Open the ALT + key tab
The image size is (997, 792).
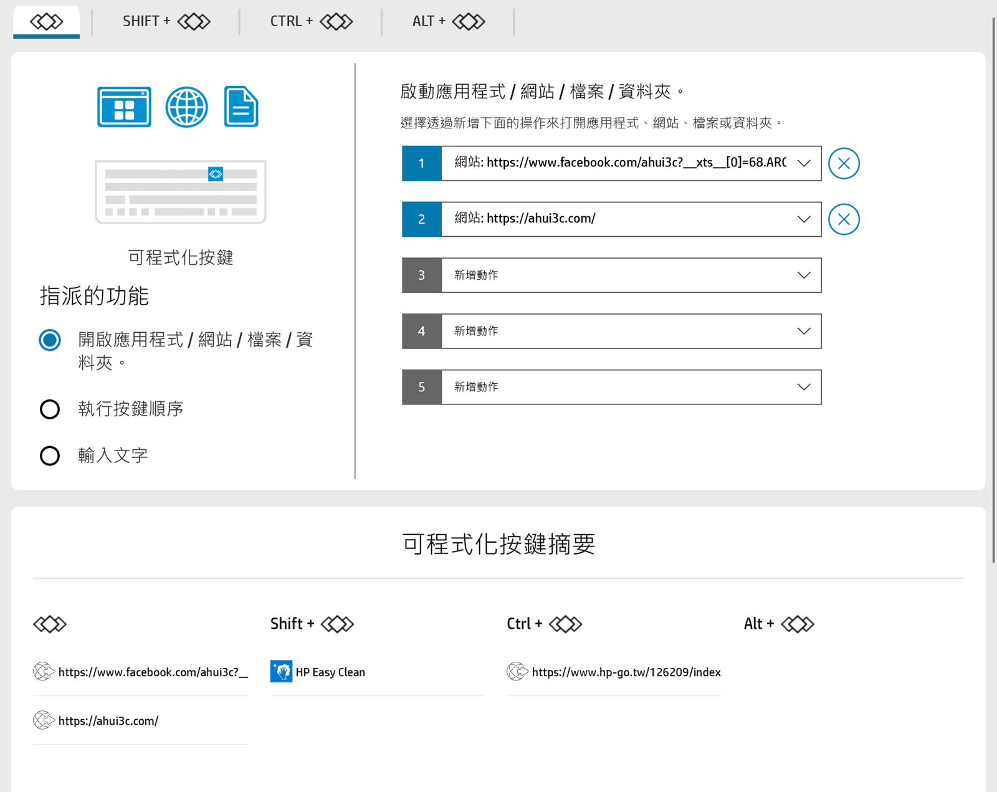pos(448,22)
